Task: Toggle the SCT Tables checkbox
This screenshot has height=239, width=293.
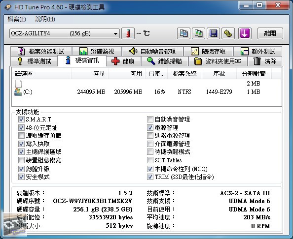Action: coord(150,160)
